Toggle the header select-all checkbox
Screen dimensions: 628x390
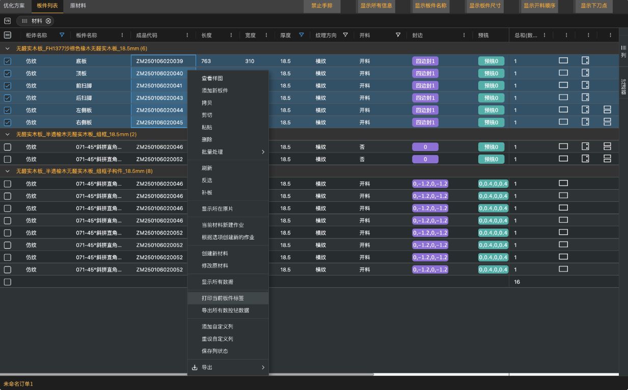tap(8, 35)
